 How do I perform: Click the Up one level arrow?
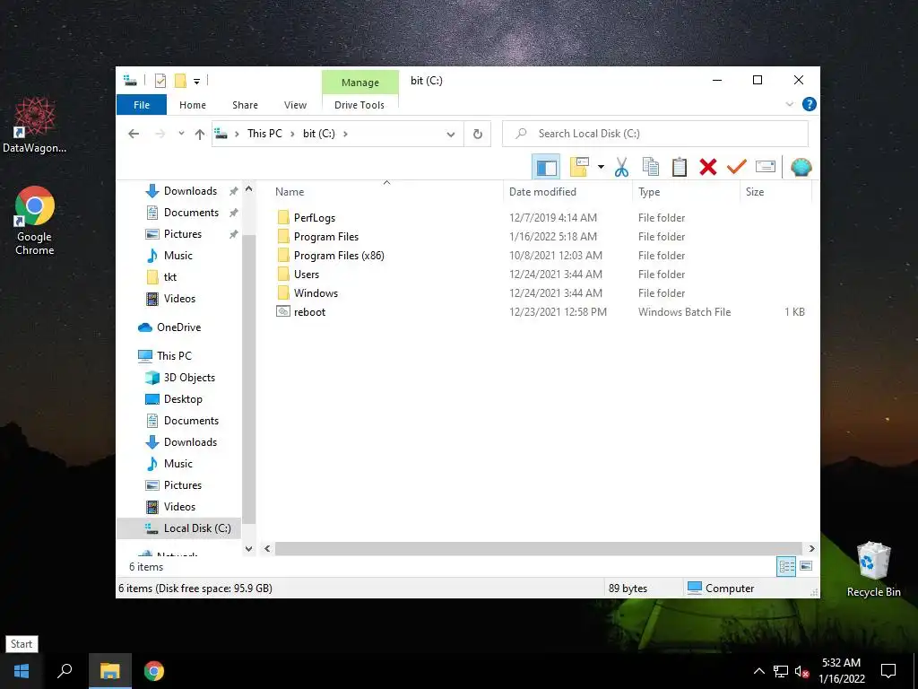point(200,135)
